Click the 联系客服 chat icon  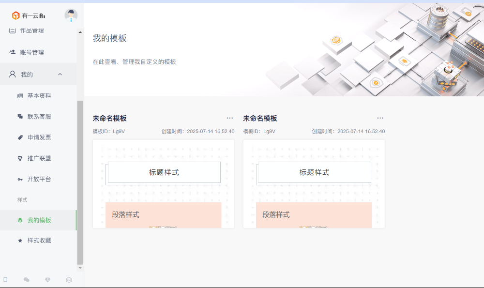click(x=20, y=117)
